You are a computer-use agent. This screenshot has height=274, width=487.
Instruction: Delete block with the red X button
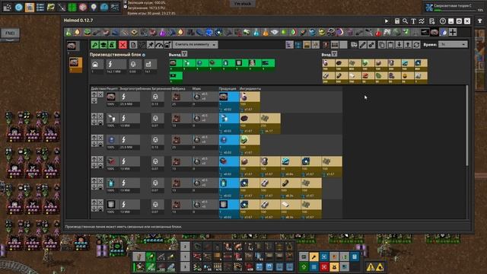click(123, 45)
